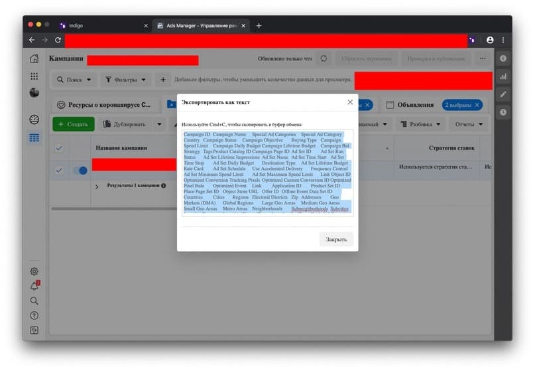Click inside the exported text area
Screen dimensions: 535x371
(268, 173)
